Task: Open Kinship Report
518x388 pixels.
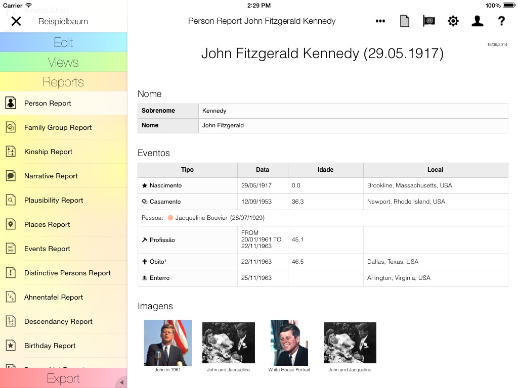Action: [63, 152]
